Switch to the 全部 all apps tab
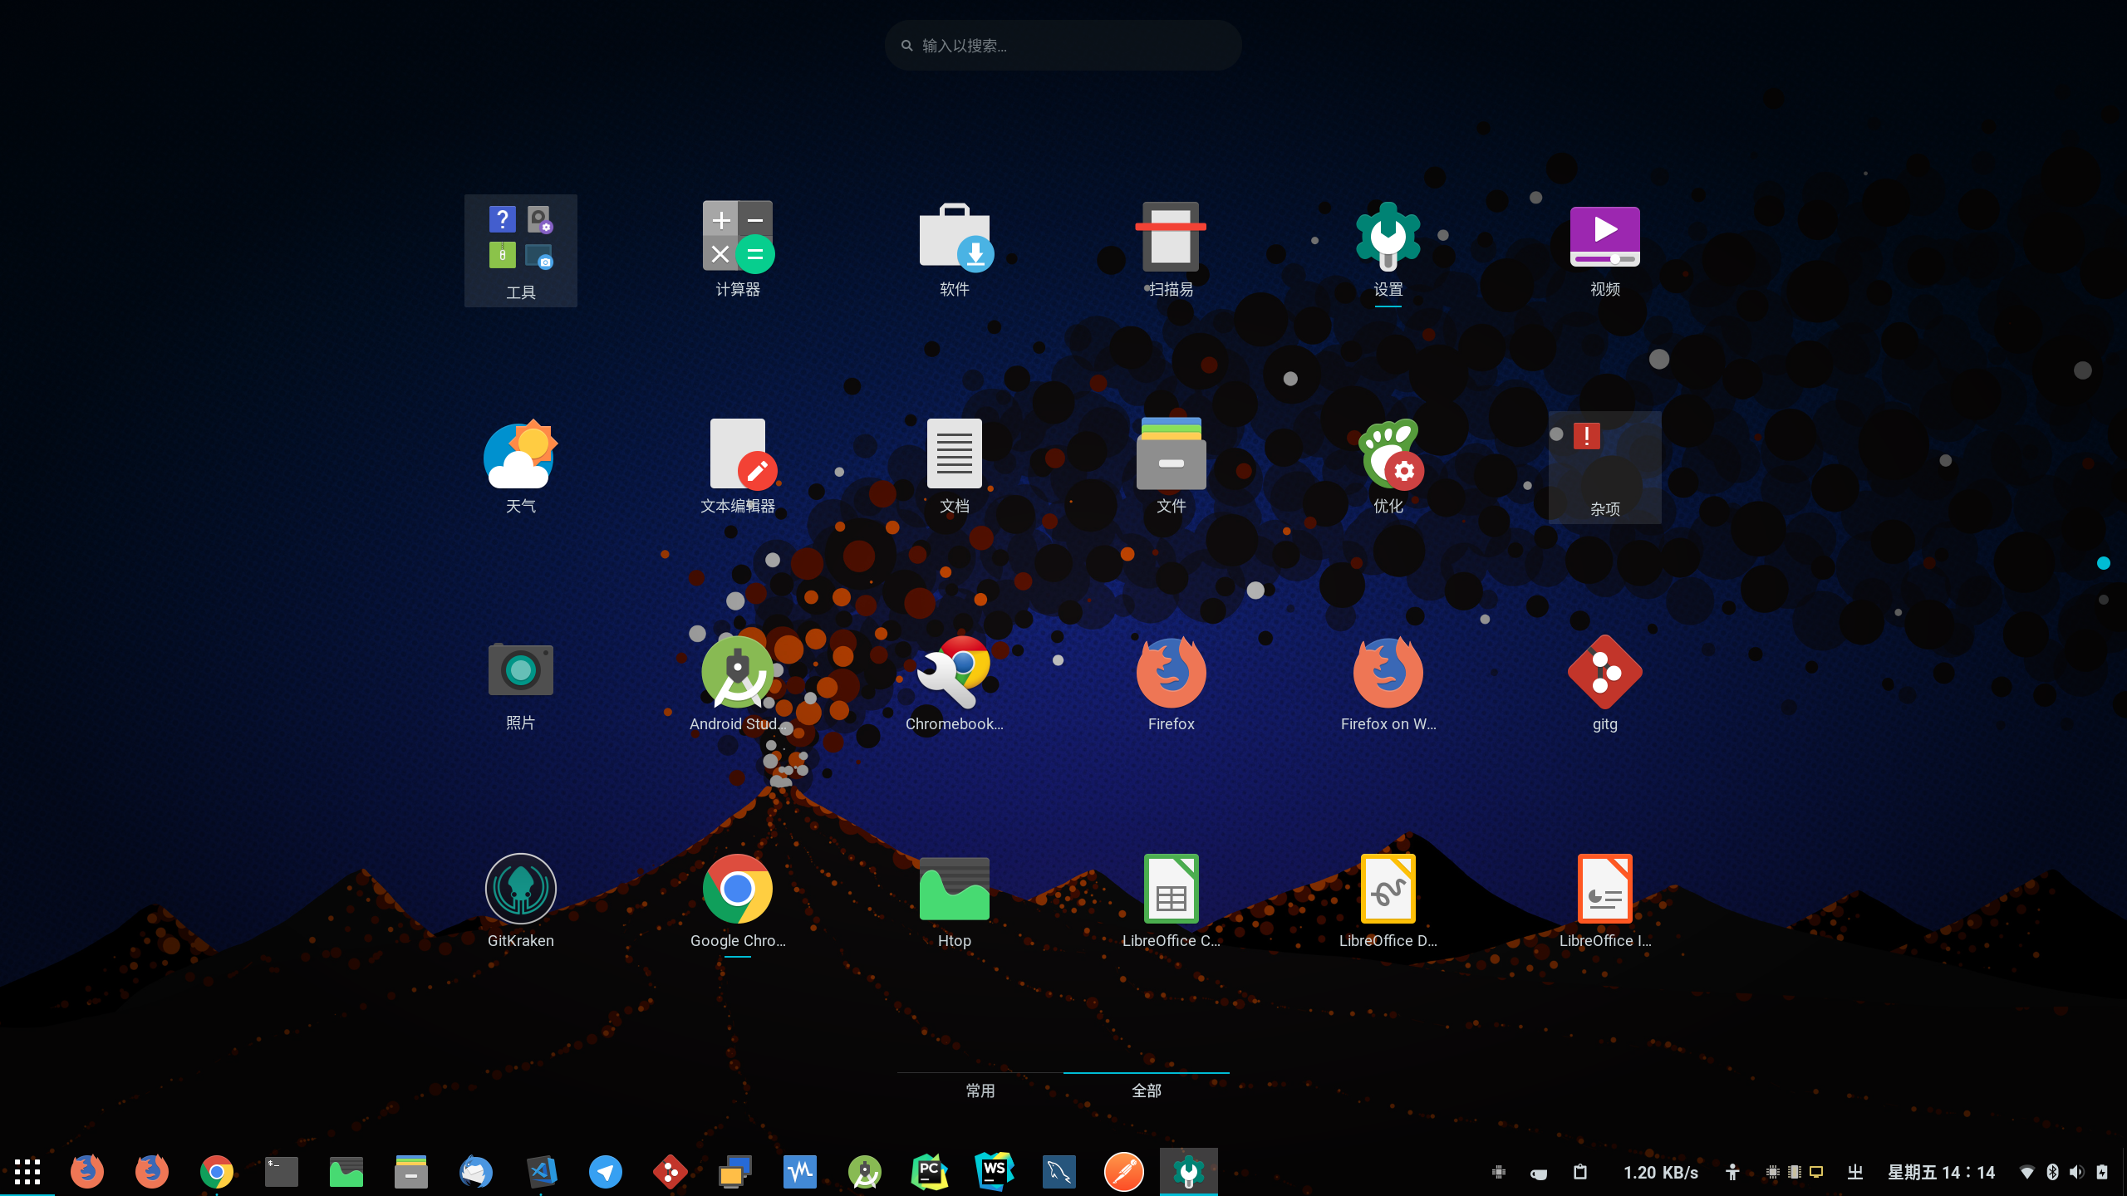Image resolution: width=2127 pixels, height=1196 pixels. (1147, 1091)
